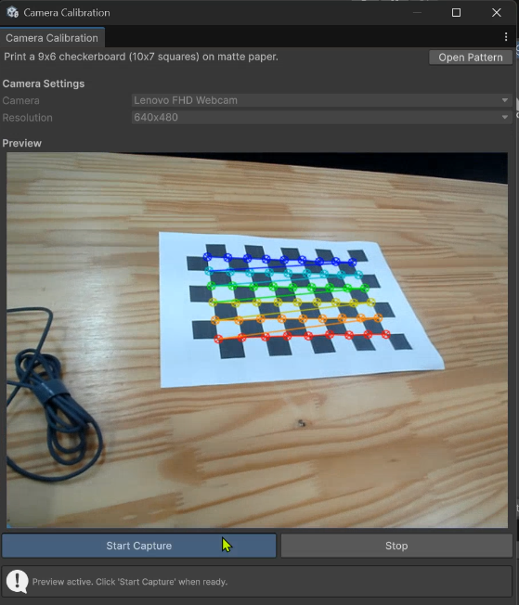Close the Camera Calibration window
This screenshot has width=519, height=605.
tap(496, 13)
